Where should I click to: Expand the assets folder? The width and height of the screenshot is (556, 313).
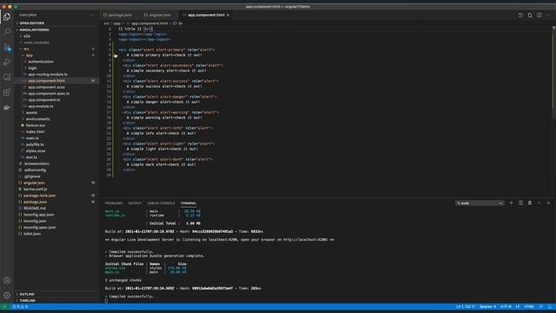(x=56, y=113)
